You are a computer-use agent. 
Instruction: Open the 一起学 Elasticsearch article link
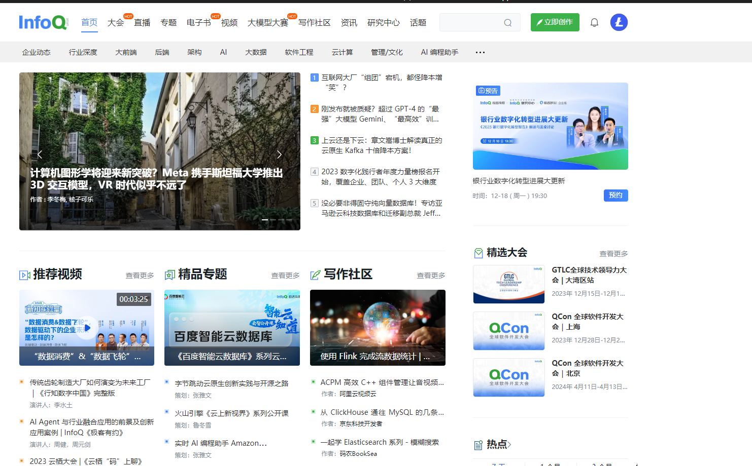pyautogui.click(x=380, y=442)
